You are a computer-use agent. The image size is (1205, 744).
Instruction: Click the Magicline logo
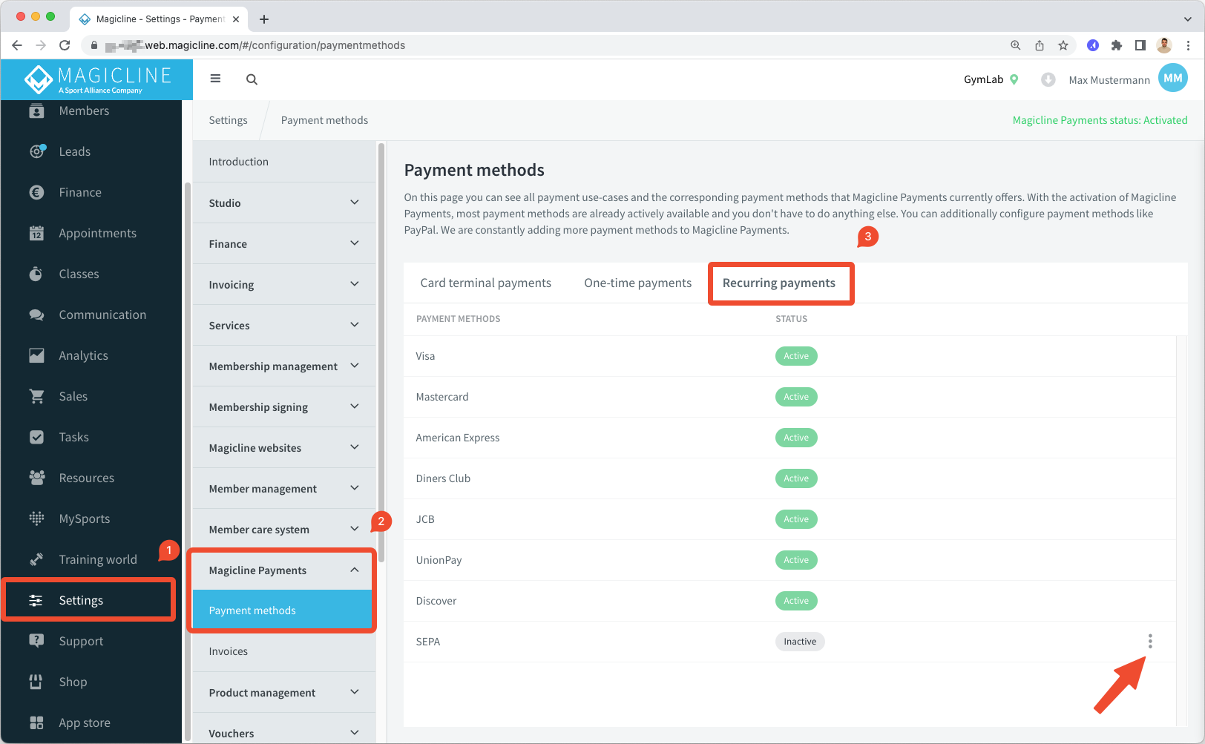97,79
